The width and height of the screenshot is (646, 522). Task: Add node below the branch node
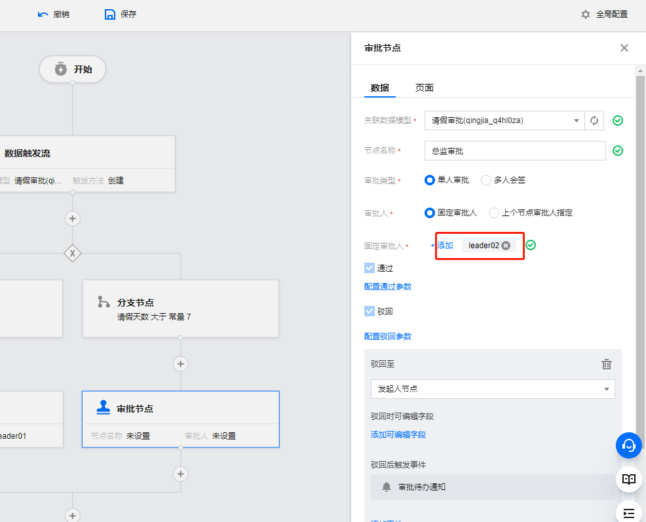(180, 364)
